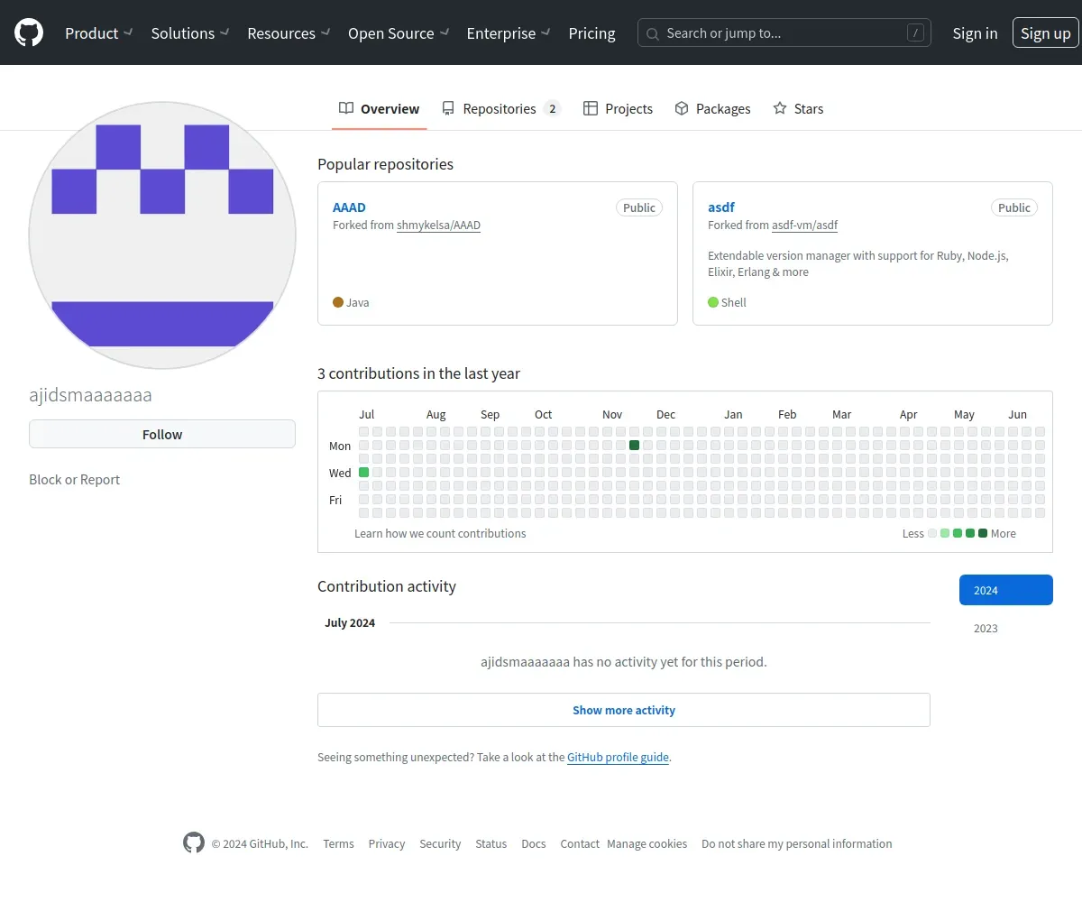Click the Search or jump to field
1082x902 pixels.
[x=784, y=33]
